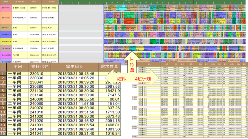This screenshot has height=139, width=248.
Task: Select the pink 5010001 Gantt row label
Action: [x=6, y=8]
